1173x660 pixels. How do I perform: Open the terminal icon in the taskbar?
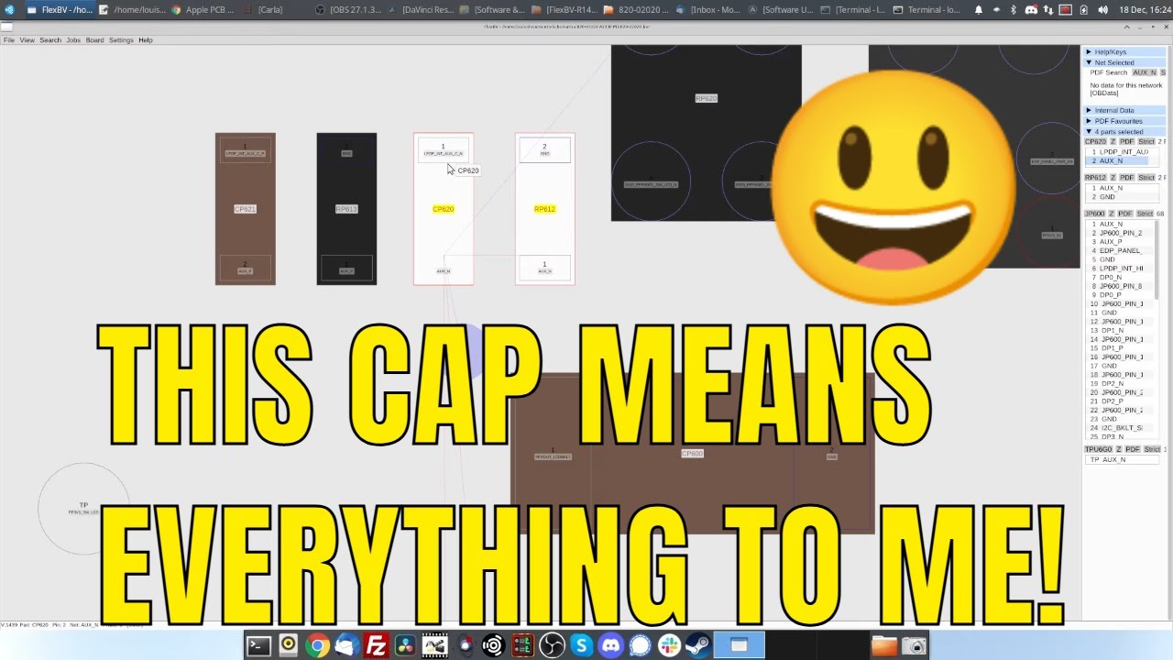[x=258, y=646]
